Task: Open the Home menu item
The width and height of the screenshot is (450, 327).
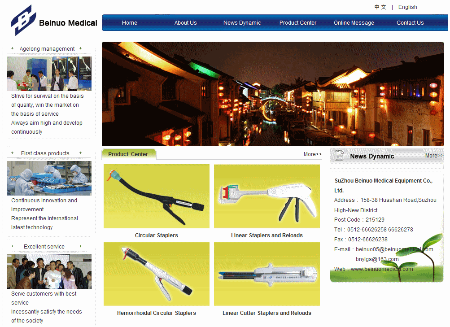Action: tap(130, 23)
